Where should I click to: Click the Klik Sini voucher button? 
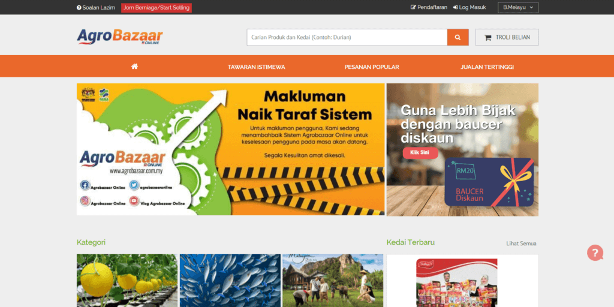(x=420, y=152)
